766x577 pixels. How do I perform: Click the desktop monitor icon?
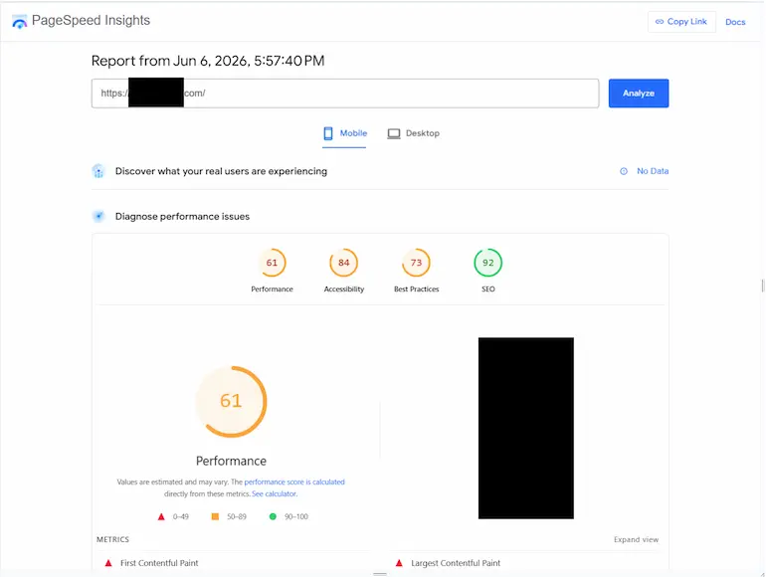click(x=394, y=133)
